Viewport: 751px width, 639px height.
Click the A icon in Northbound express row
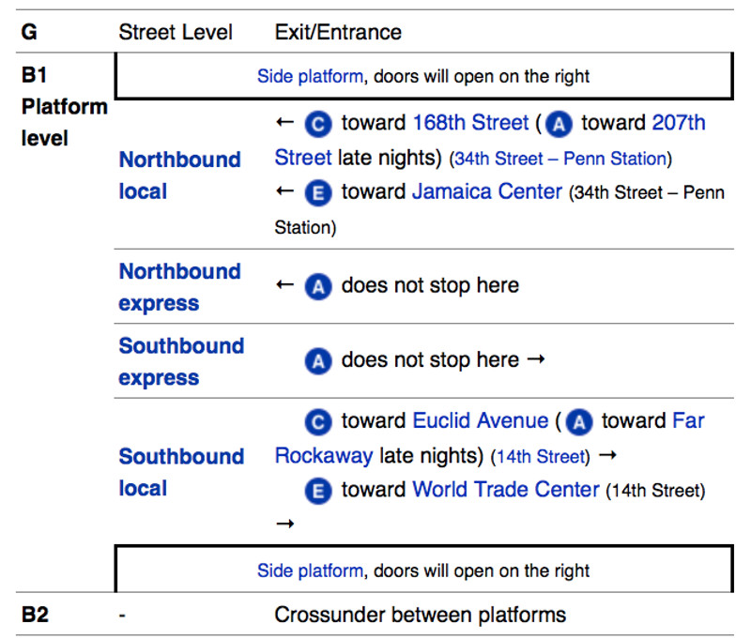click(x=318, y=287)
